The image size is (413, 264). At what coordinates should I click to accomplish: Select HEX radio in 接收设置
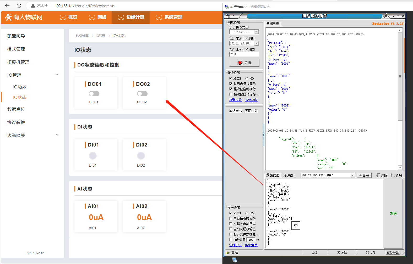tap(247, 78)
